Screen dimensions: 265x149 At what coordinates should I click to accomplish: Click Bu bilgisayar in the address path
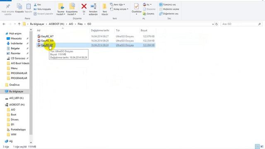point(37,24)
